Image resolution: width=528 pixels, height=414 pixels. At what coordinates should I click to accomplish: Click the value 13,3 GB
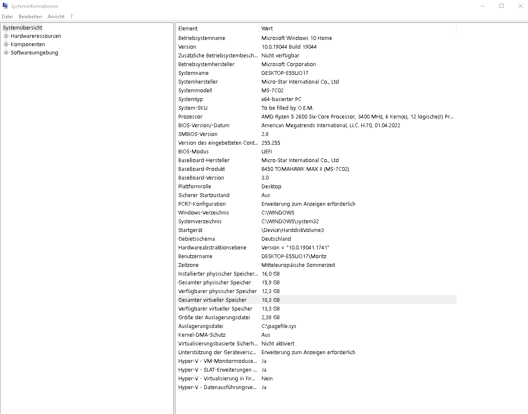(x=271, y=309)
